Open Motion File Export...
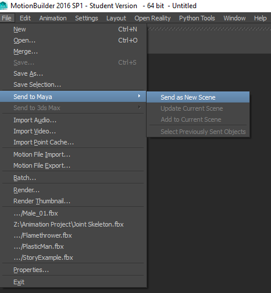Image resolution: width=271 pixels, height=293 pixels. click(x=73, y=165)
